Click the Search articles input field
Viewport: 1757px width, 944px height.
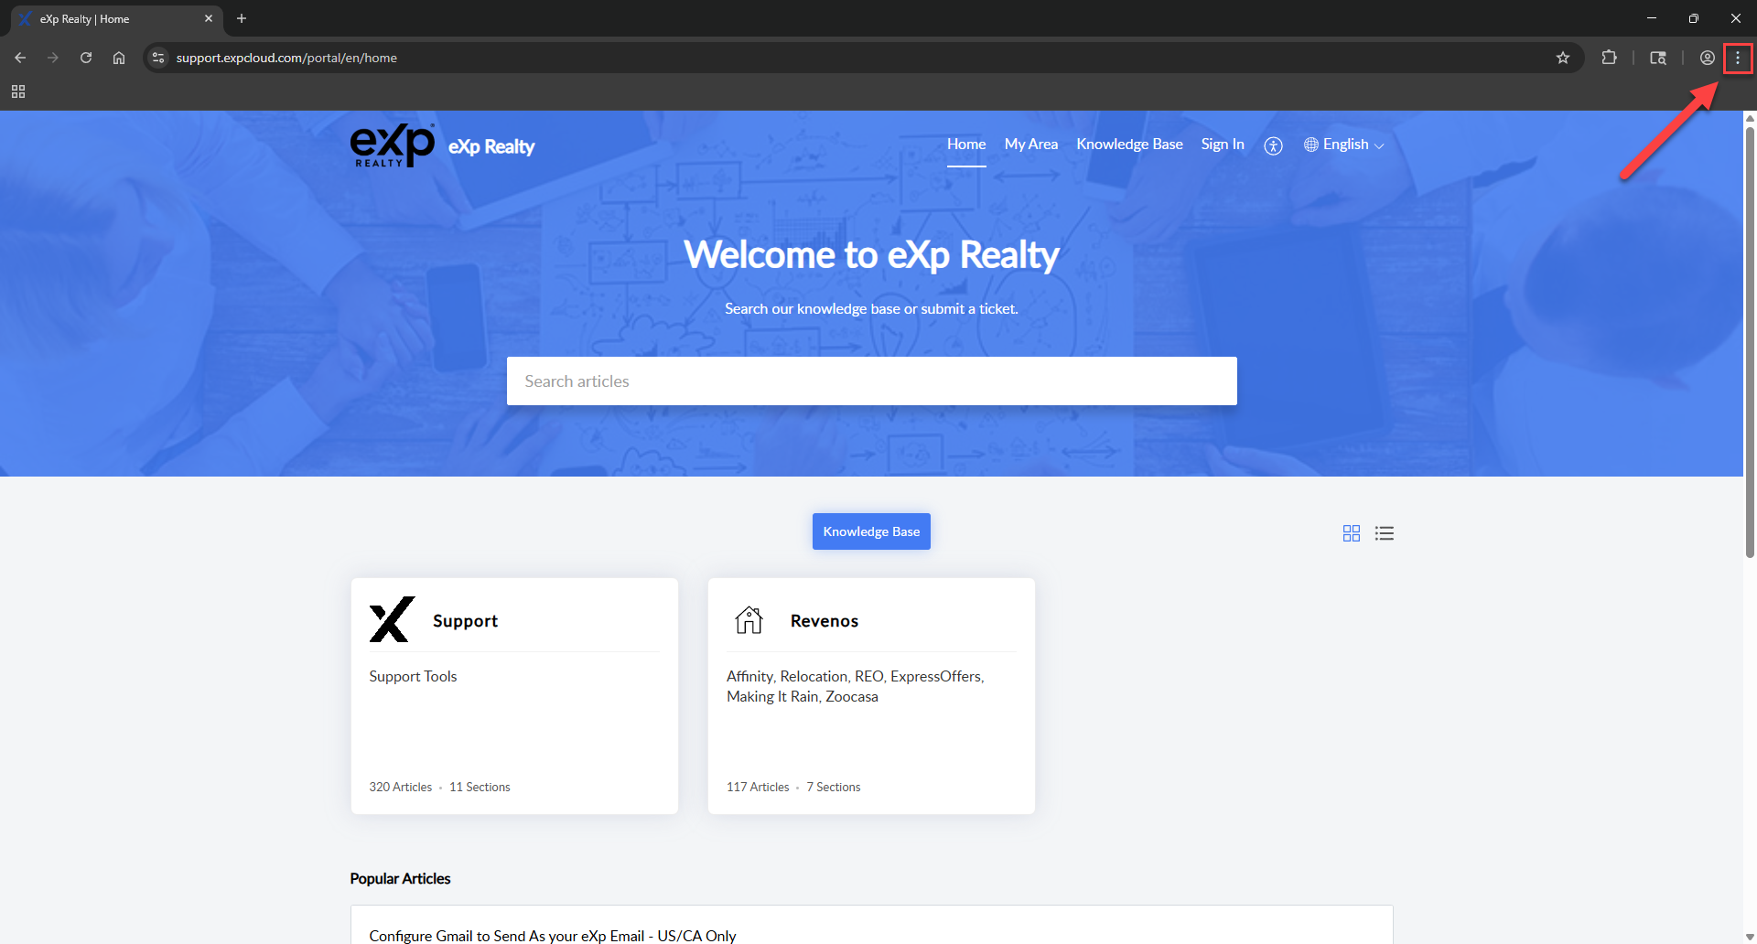[x=871, y=381]
